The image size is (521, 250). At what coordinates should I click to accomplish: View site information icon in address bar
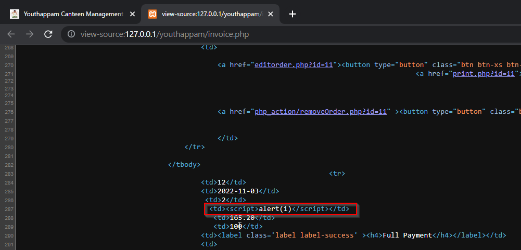71,34
